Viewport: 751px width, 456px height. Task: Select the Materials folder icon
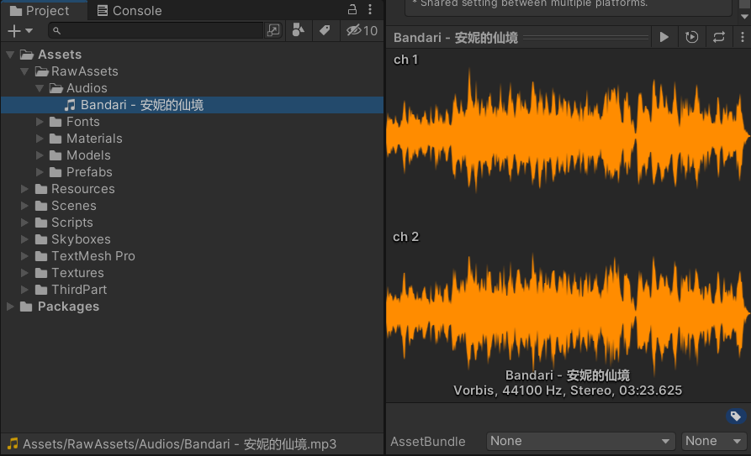tap(56, 139)
